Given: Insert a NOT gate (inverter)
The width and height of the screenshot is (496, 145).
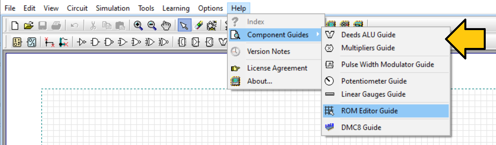Looking at the screenshot, I should coord(82,42).
